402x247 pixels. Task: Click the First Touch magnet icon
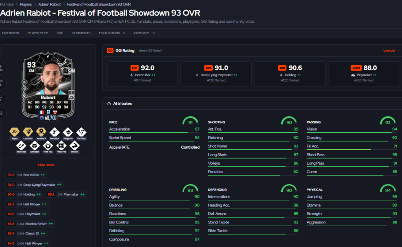click(x=48, y=145)
